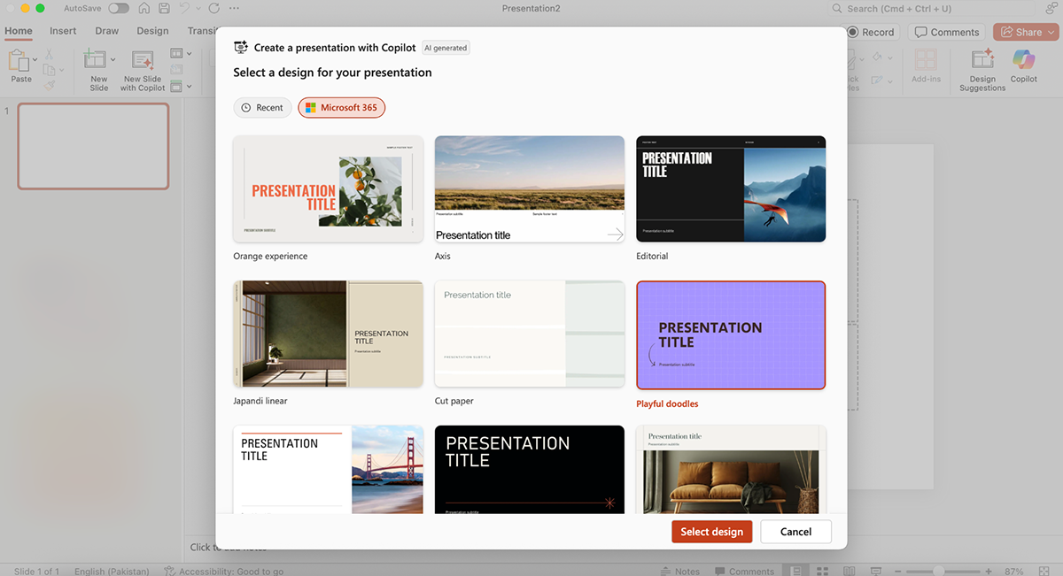1063x576 pixels.
Task: Choose the Orange experience design thumbnail
Action: pos(328,188)
